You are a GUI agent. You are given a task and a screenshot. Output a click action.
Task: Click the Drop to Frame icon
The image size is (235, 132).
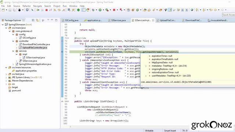click(69, 10)
